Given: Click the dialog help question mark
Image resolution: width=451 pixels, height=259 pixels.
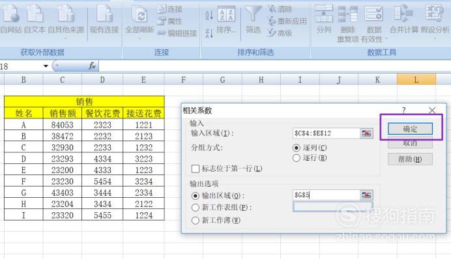Looking at the screenshot, I should tap(404, 111).
